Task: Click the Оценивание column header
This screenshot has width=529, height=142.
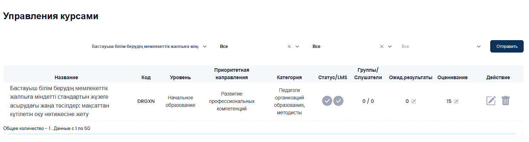Action: pyautogui.click(x=452, y=77)
